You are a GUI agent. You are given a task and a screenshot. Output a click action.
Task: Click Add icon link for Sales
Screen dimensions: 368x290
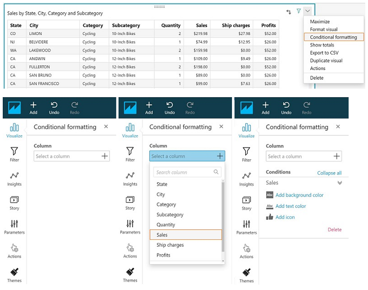[285, 217]
